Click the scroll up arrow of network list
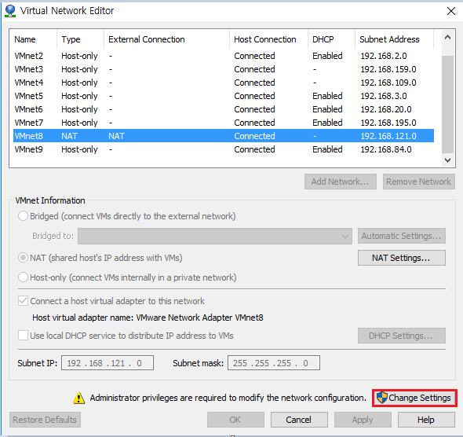463x437 pixels. coord(447,37)
